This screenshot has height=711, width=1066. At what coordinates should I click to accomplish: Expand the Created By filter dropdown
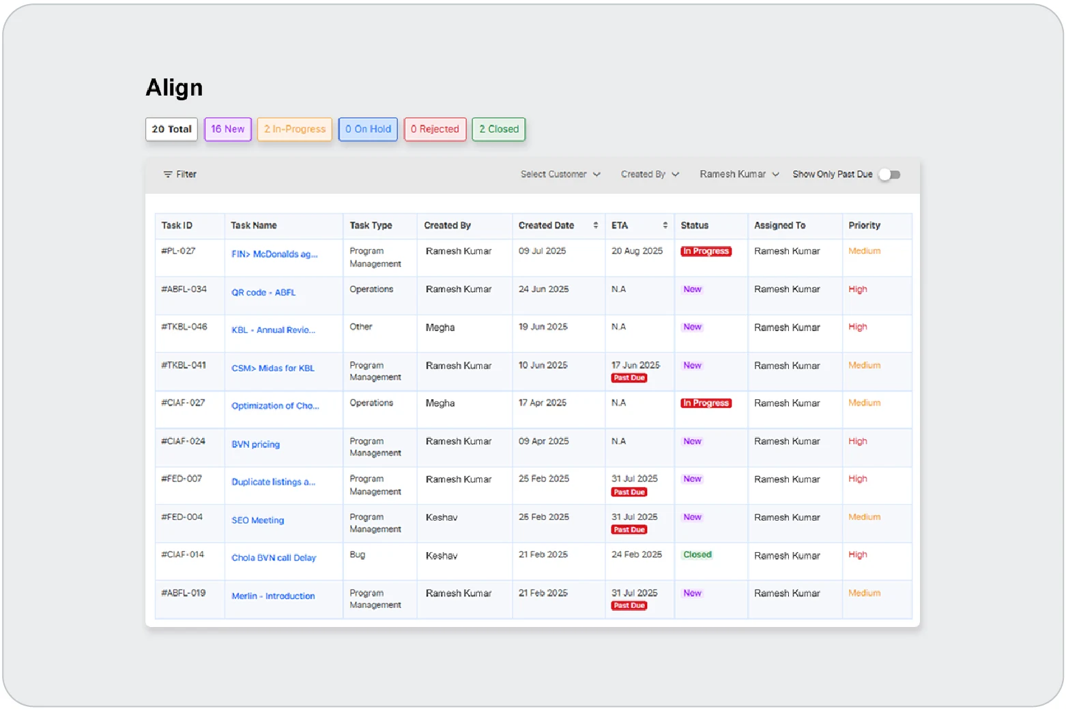[649, 175]
